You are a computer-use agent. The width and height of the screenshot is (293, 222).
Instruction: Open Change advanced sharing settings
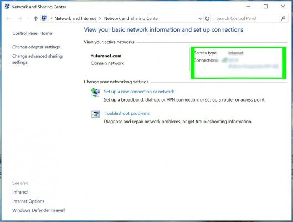[x=37, y=59]
